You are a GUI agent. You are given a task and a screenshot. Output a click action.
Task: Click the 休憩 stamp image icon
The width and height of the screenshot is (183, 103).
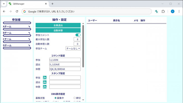[x=45, y=87]
